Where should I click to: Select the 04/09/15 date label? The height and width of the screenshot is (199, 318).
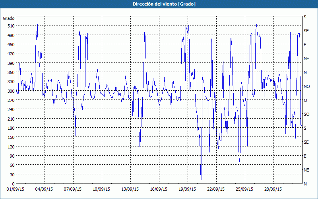tap(44, 189)
